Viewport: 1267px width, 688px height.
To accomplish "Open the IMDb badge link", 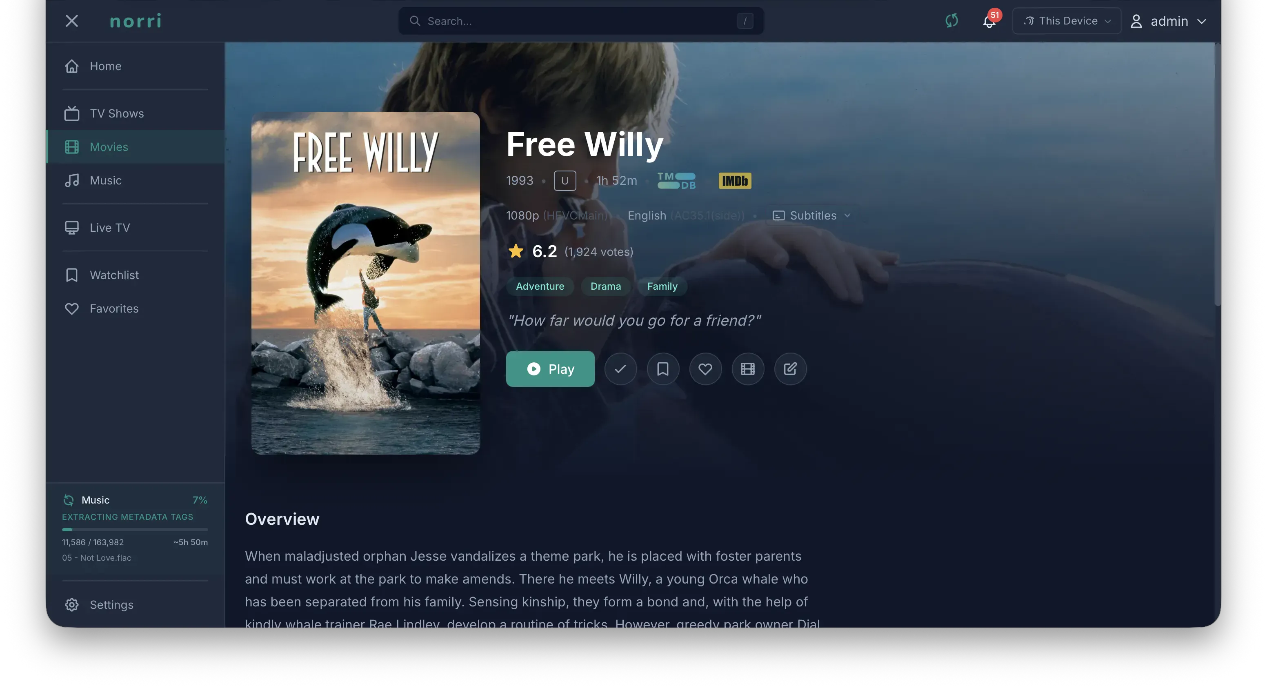I will point(735,181).
